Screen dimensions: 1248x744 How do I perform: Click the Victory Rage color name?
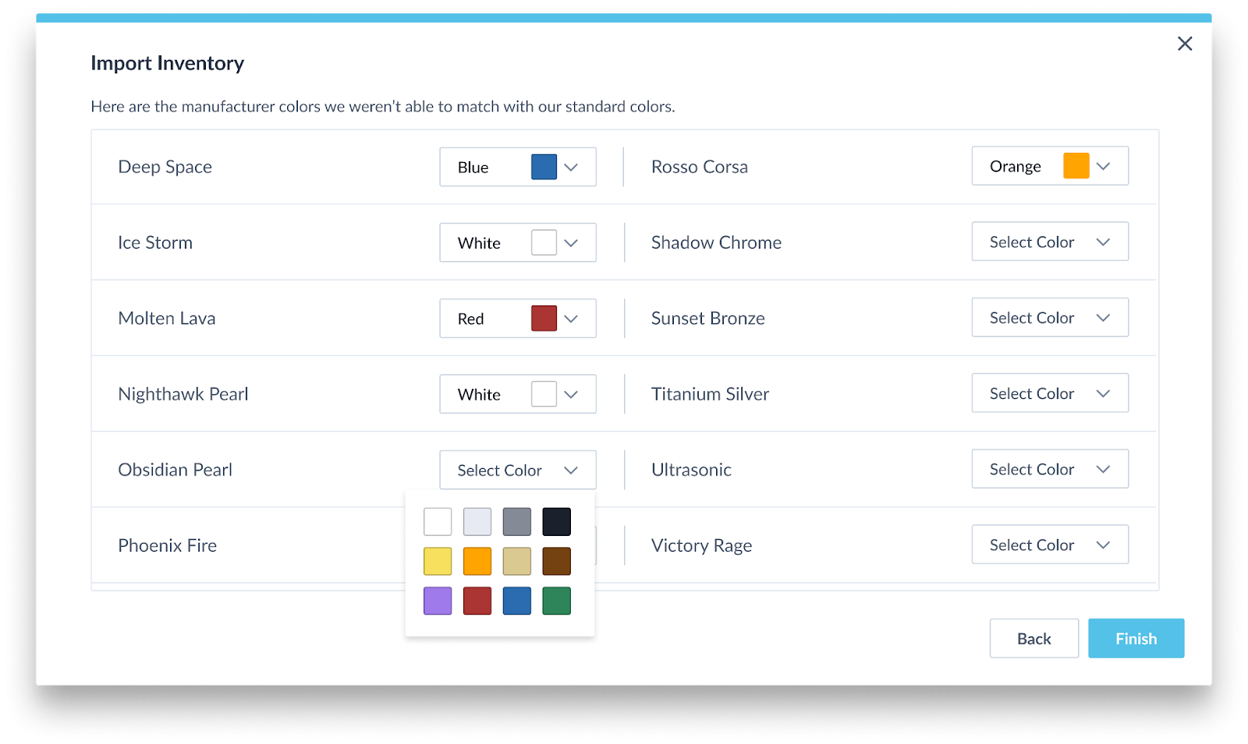point(702,545)
